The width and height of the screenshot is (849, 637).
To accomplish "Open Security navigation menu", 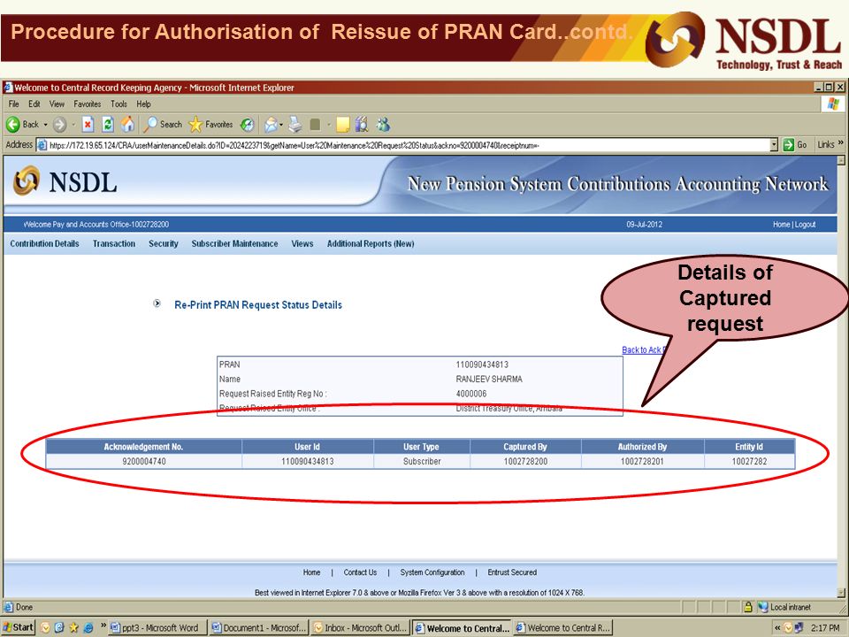I will [164, 244].
